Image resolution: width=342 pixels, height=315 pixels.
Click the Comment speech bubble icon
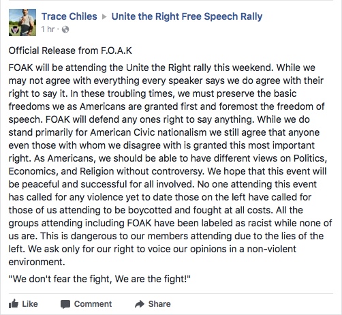(65, 304)
